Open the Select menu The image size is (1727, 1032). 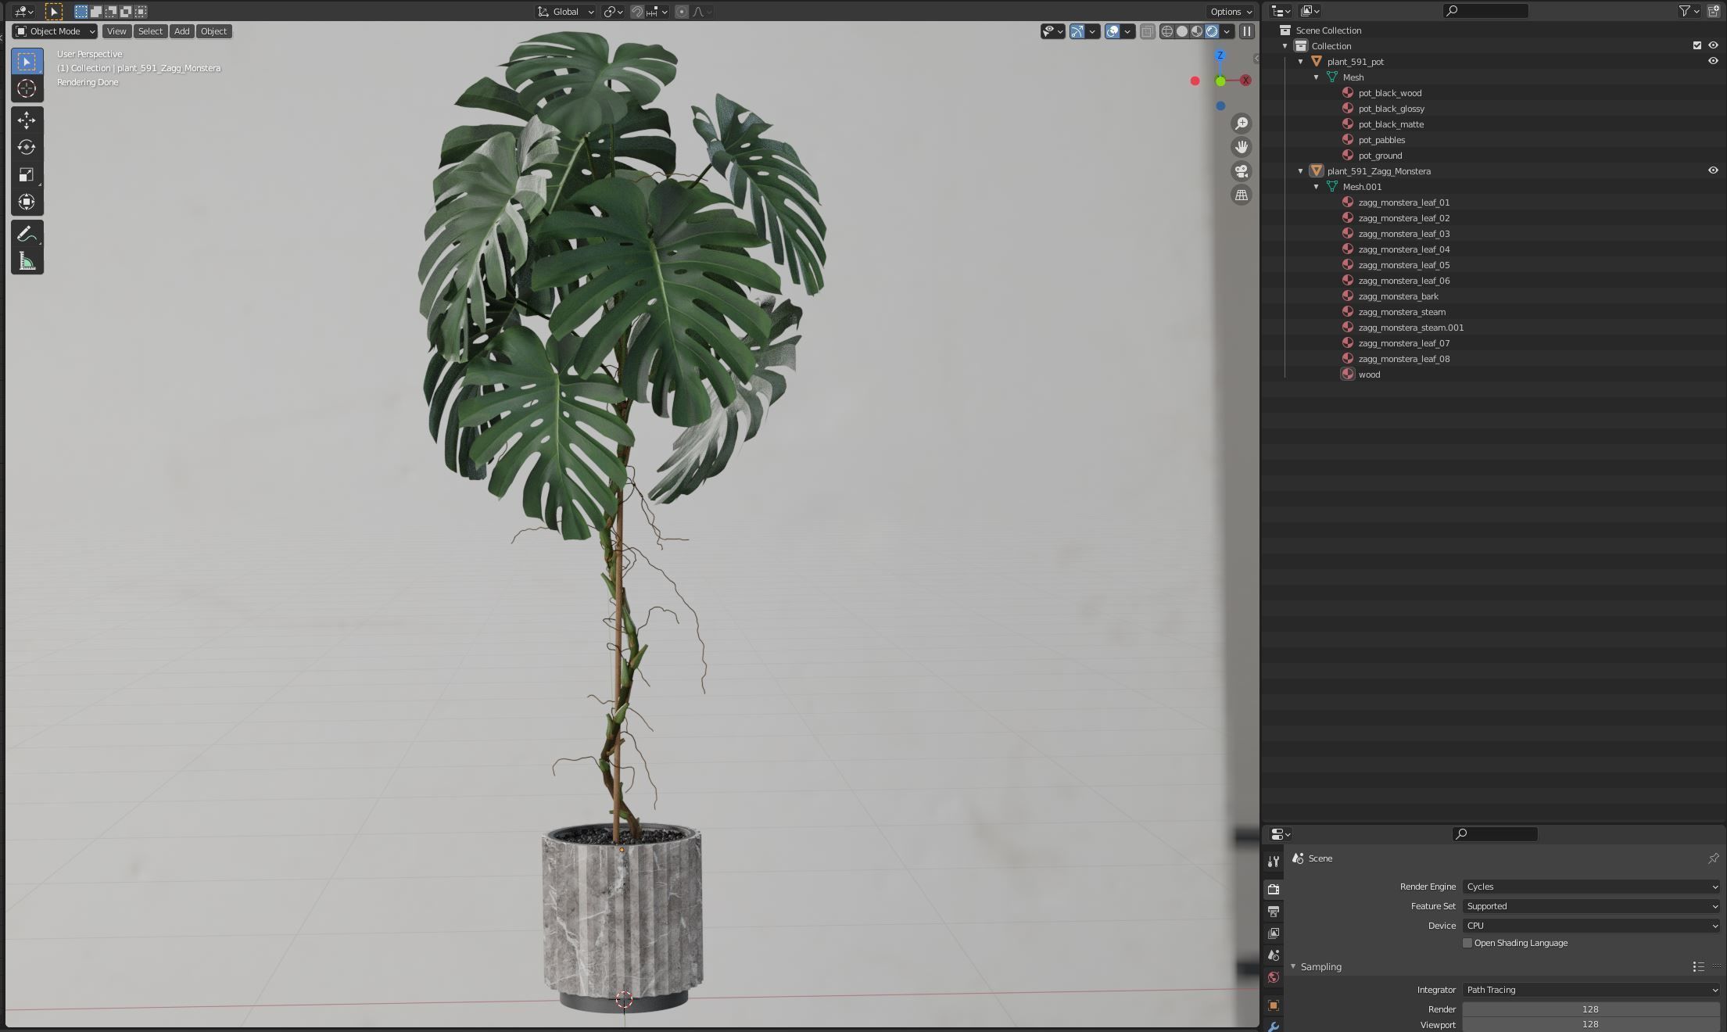[150, 31]
